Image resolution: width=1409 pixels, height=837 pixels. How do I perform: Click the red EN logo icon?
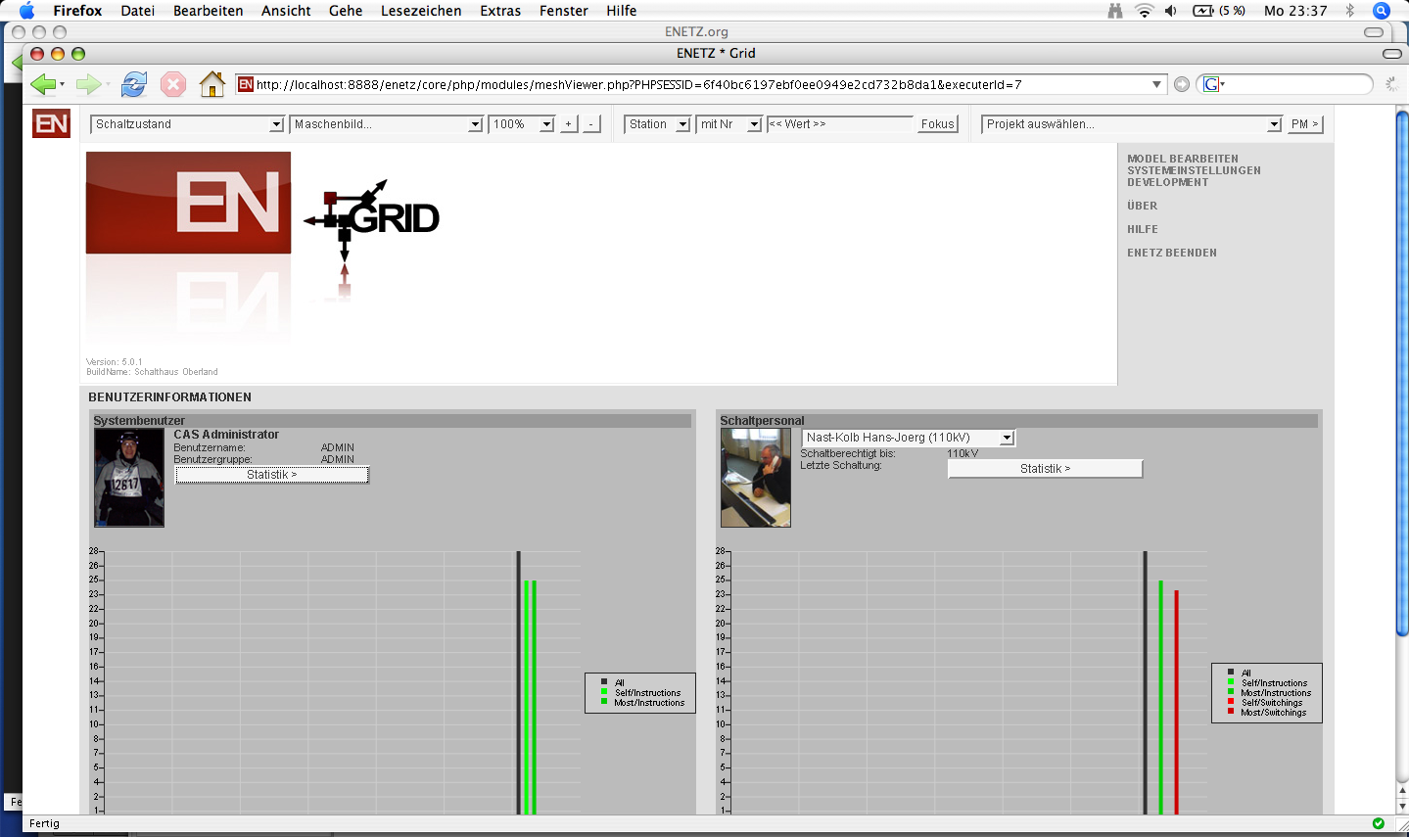(x=51, y=123)
